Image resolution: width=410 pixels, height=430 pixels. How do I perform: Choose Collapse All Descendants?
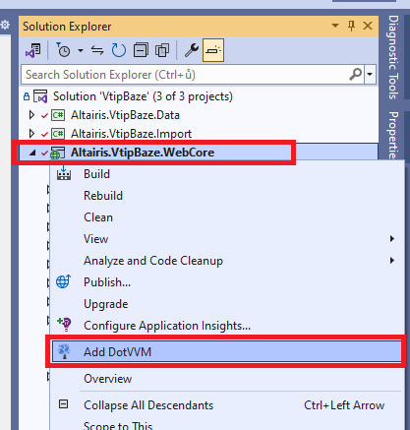228,405
